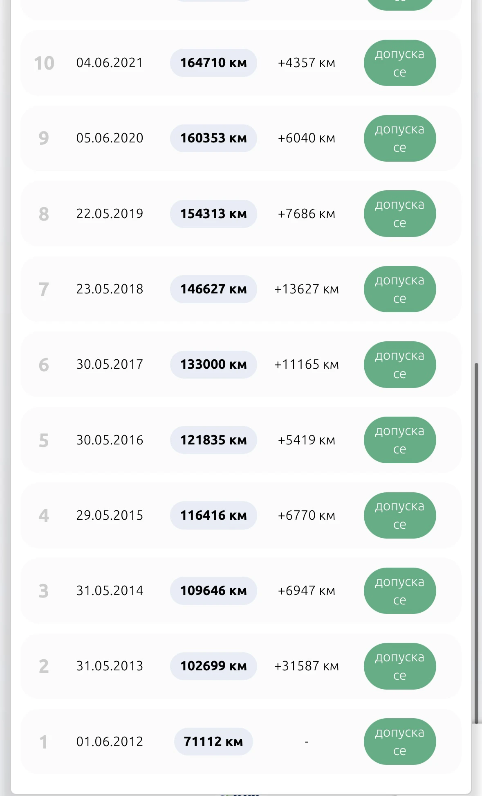This screenshot has width=482, height=796.
Task: Click the +11165 км difference value
Action: (307, 365)
